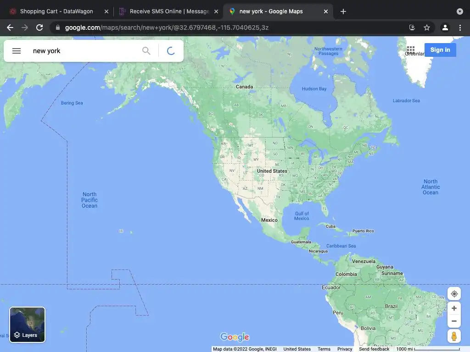The width and height of the screenshot is (470, 352).
Task: Click the Ecuador map label
Action: (x=331, y=288)
